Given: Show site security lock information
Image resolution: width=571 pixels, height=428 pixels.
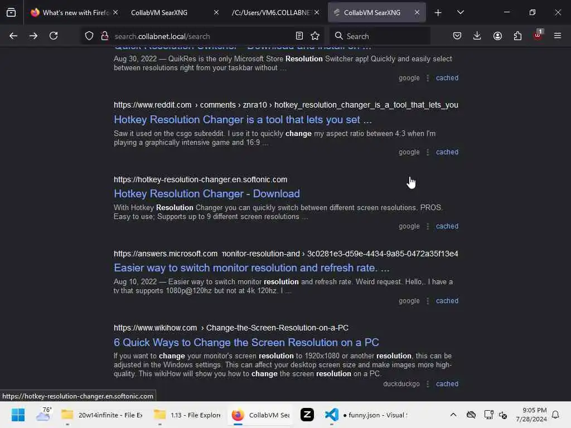Looking at the screenshot, I should (104, 36).
